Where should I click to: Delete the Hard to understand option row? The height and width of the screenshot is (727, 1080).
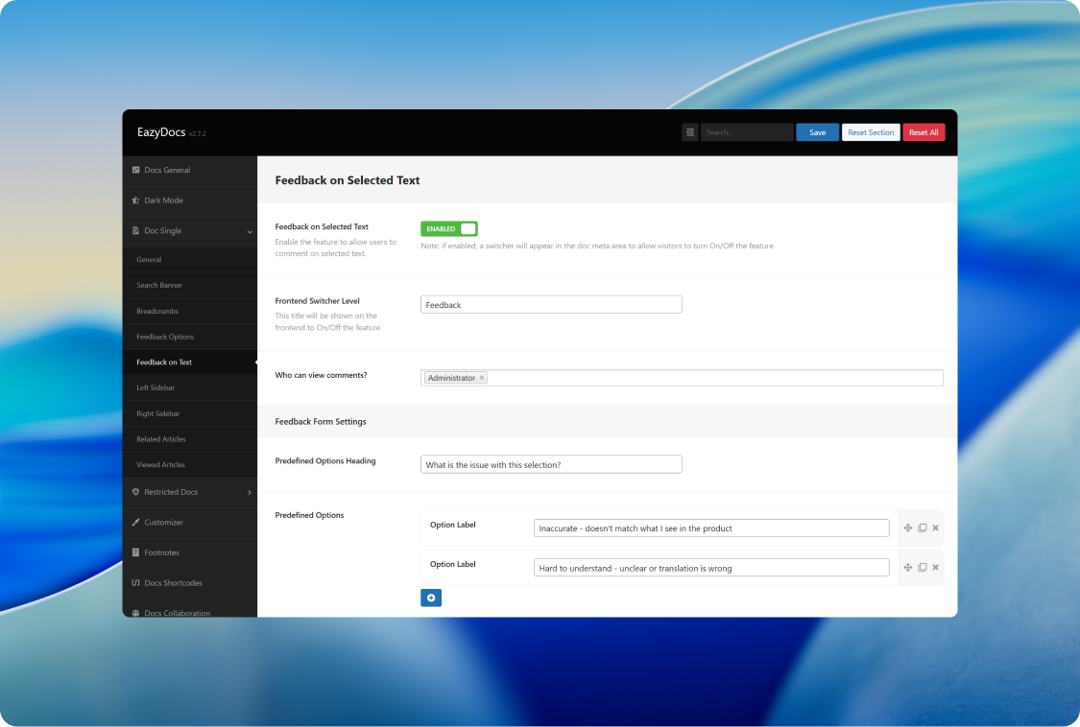pyautogui.click(x=936, y=568)
